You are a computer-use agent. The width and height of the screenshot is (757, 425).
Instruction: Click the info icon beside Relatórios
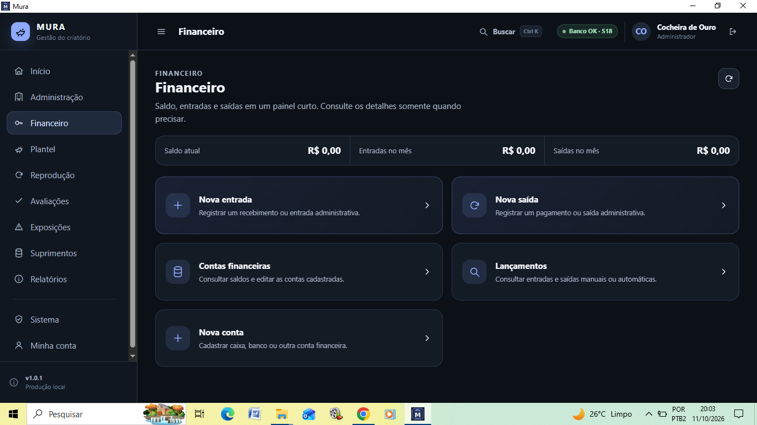click(x=19, y=279)
